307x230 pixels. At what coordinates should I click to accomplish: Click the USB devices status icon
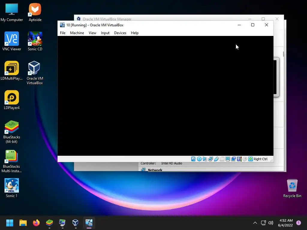click(216, 159)
